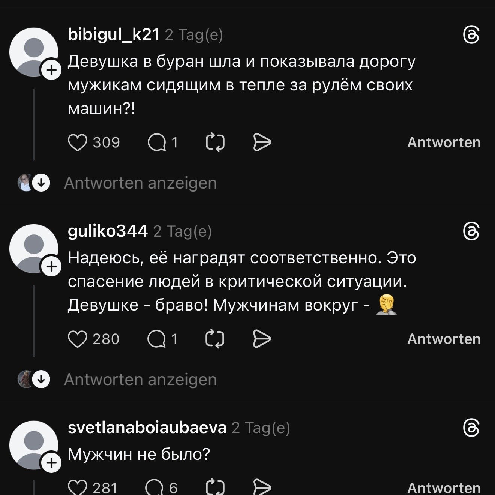
Task: Repost guliko344's comment
Action: click(215, 339)
